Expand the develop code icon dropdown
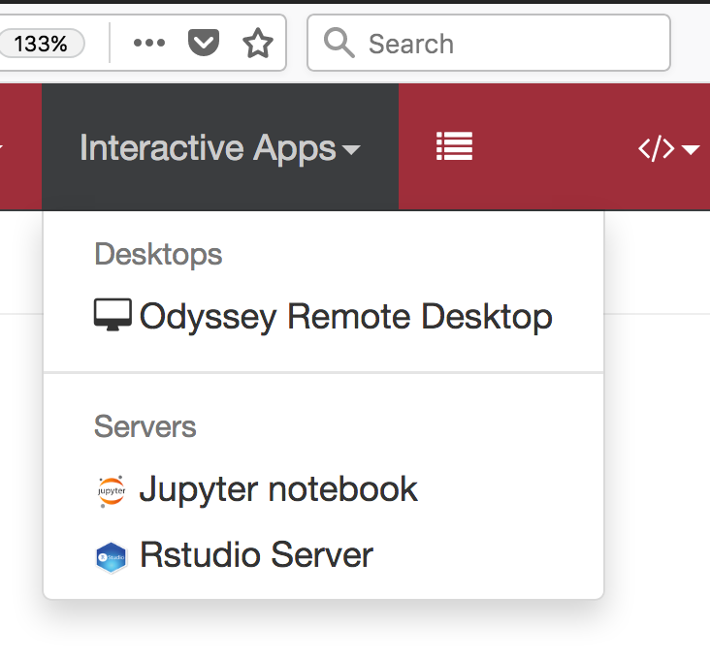710x657 pixels. [x=669, y=148]
